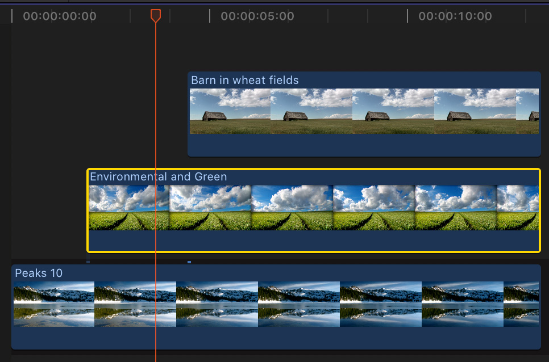Click the connection point under Environmental and Green
Screen dimensions: 549x362
[88, 262]
